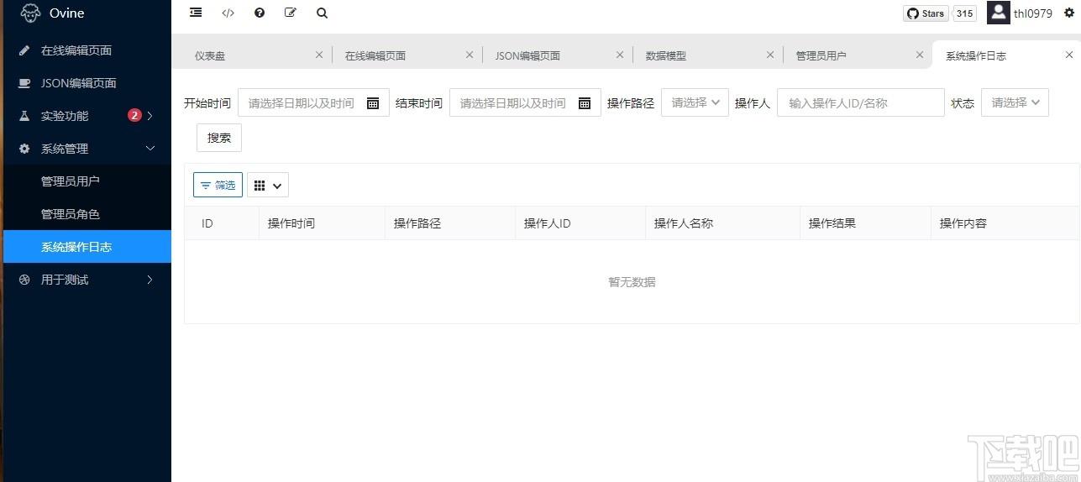The width and height of the screenshot is (1081, 482).
Task: Open 在线编辑页面 in the sidebar
Action: coord(86,50)
